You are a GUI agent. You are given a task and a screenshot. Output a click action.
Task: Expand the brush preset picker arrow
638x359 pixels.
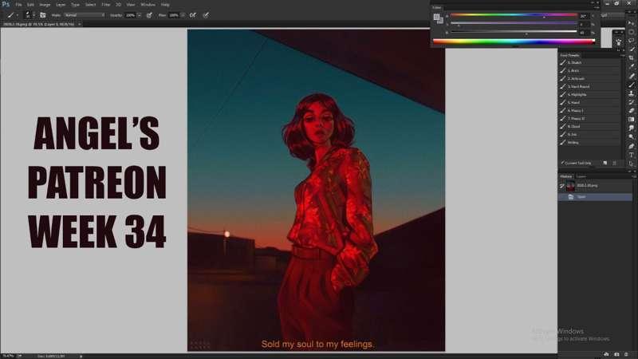click(x=33, y=15)
